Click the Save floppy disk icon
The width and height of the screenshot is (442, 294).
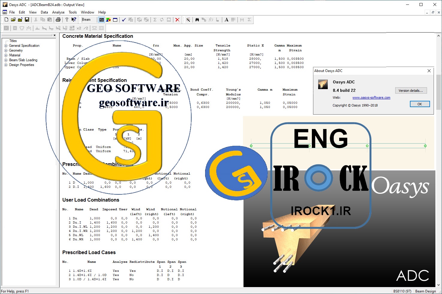(27, 19)
